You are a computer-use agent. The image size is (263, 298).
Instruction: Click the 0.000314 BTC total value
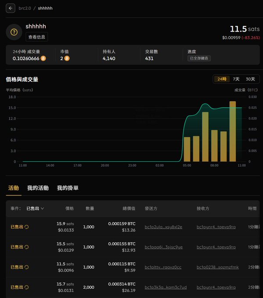(122, 284)
